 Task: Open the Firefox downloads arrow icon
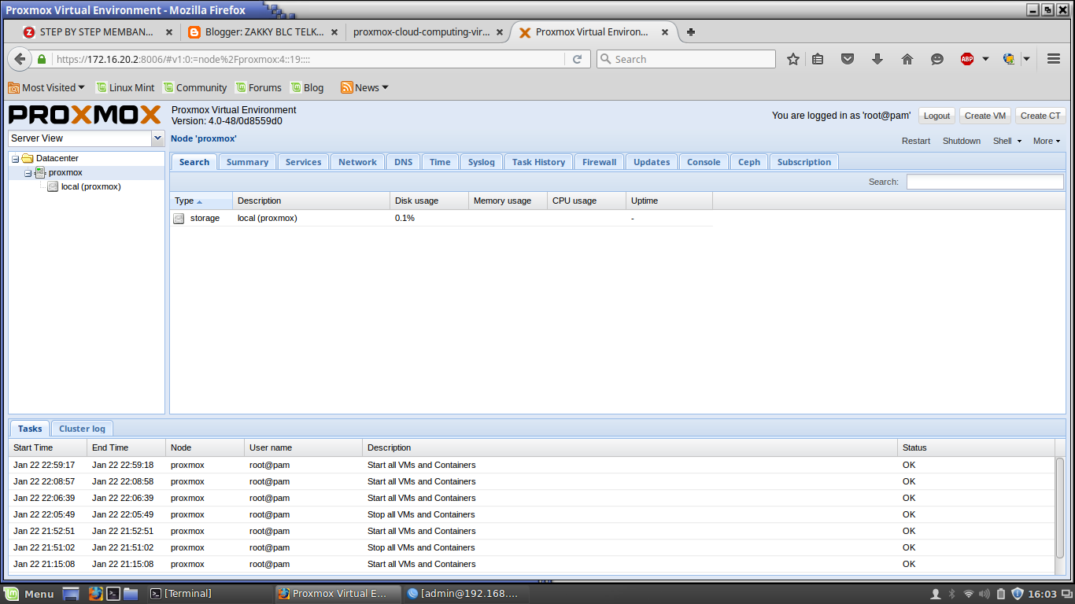click(x=877, y=59)
